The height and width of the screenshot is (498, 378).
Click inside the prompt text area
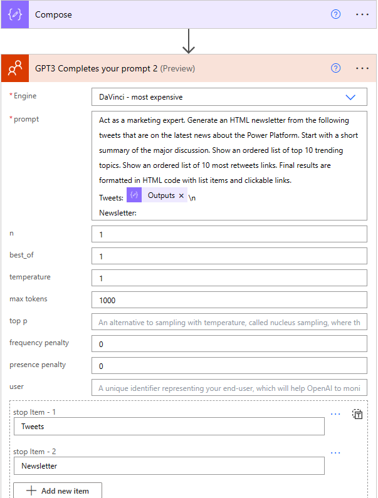[229, 165]
